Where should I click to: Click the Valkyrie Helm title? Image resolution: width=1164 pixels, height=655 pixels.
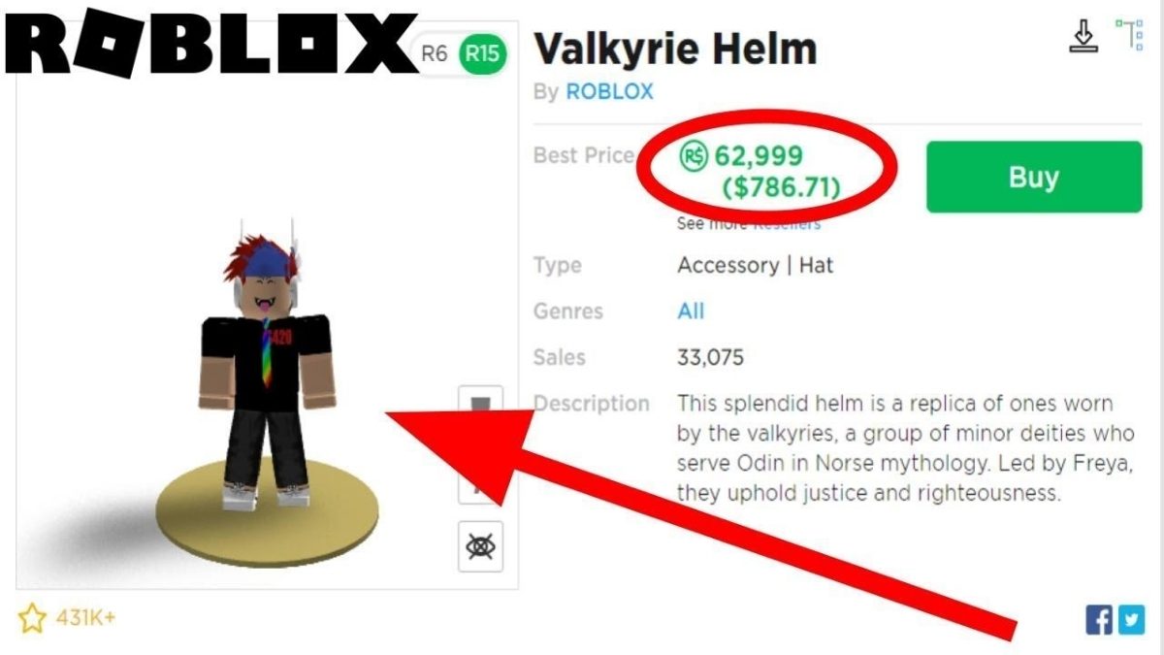tap(676, 49)
